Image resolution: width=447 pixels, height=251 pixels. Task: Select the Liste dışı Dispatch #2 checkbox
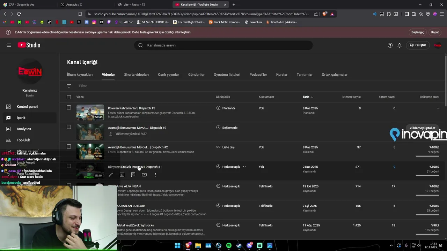point(69,147)
